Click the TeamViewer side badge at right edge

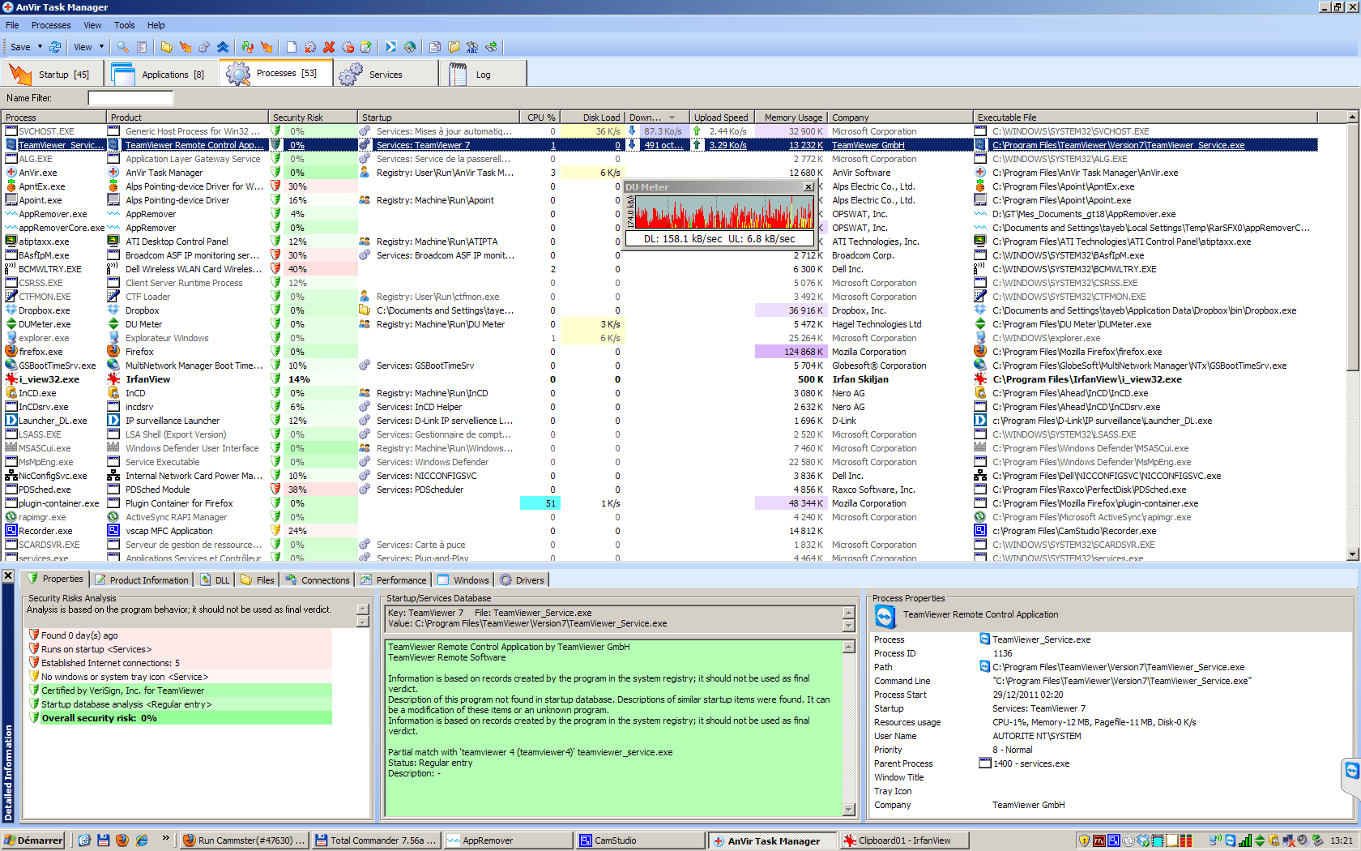tap(1352, 771)
